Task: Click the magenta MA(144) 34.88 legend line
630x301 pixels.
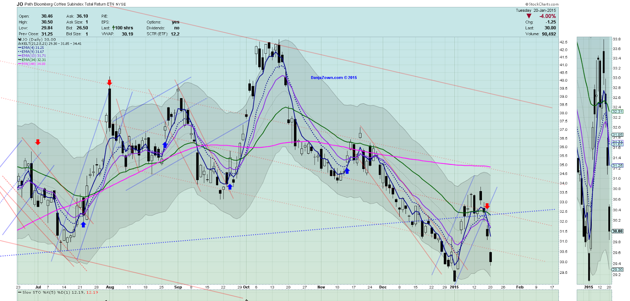Action: point(31,64)
